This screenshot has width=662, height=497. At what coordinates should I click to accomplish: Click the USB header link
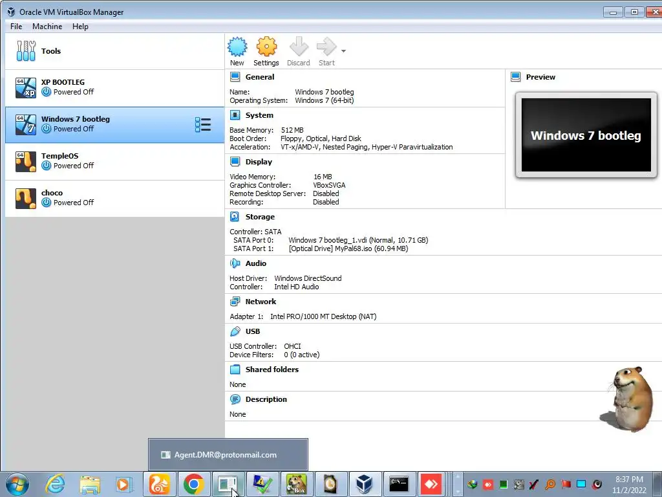click(253, 331)
